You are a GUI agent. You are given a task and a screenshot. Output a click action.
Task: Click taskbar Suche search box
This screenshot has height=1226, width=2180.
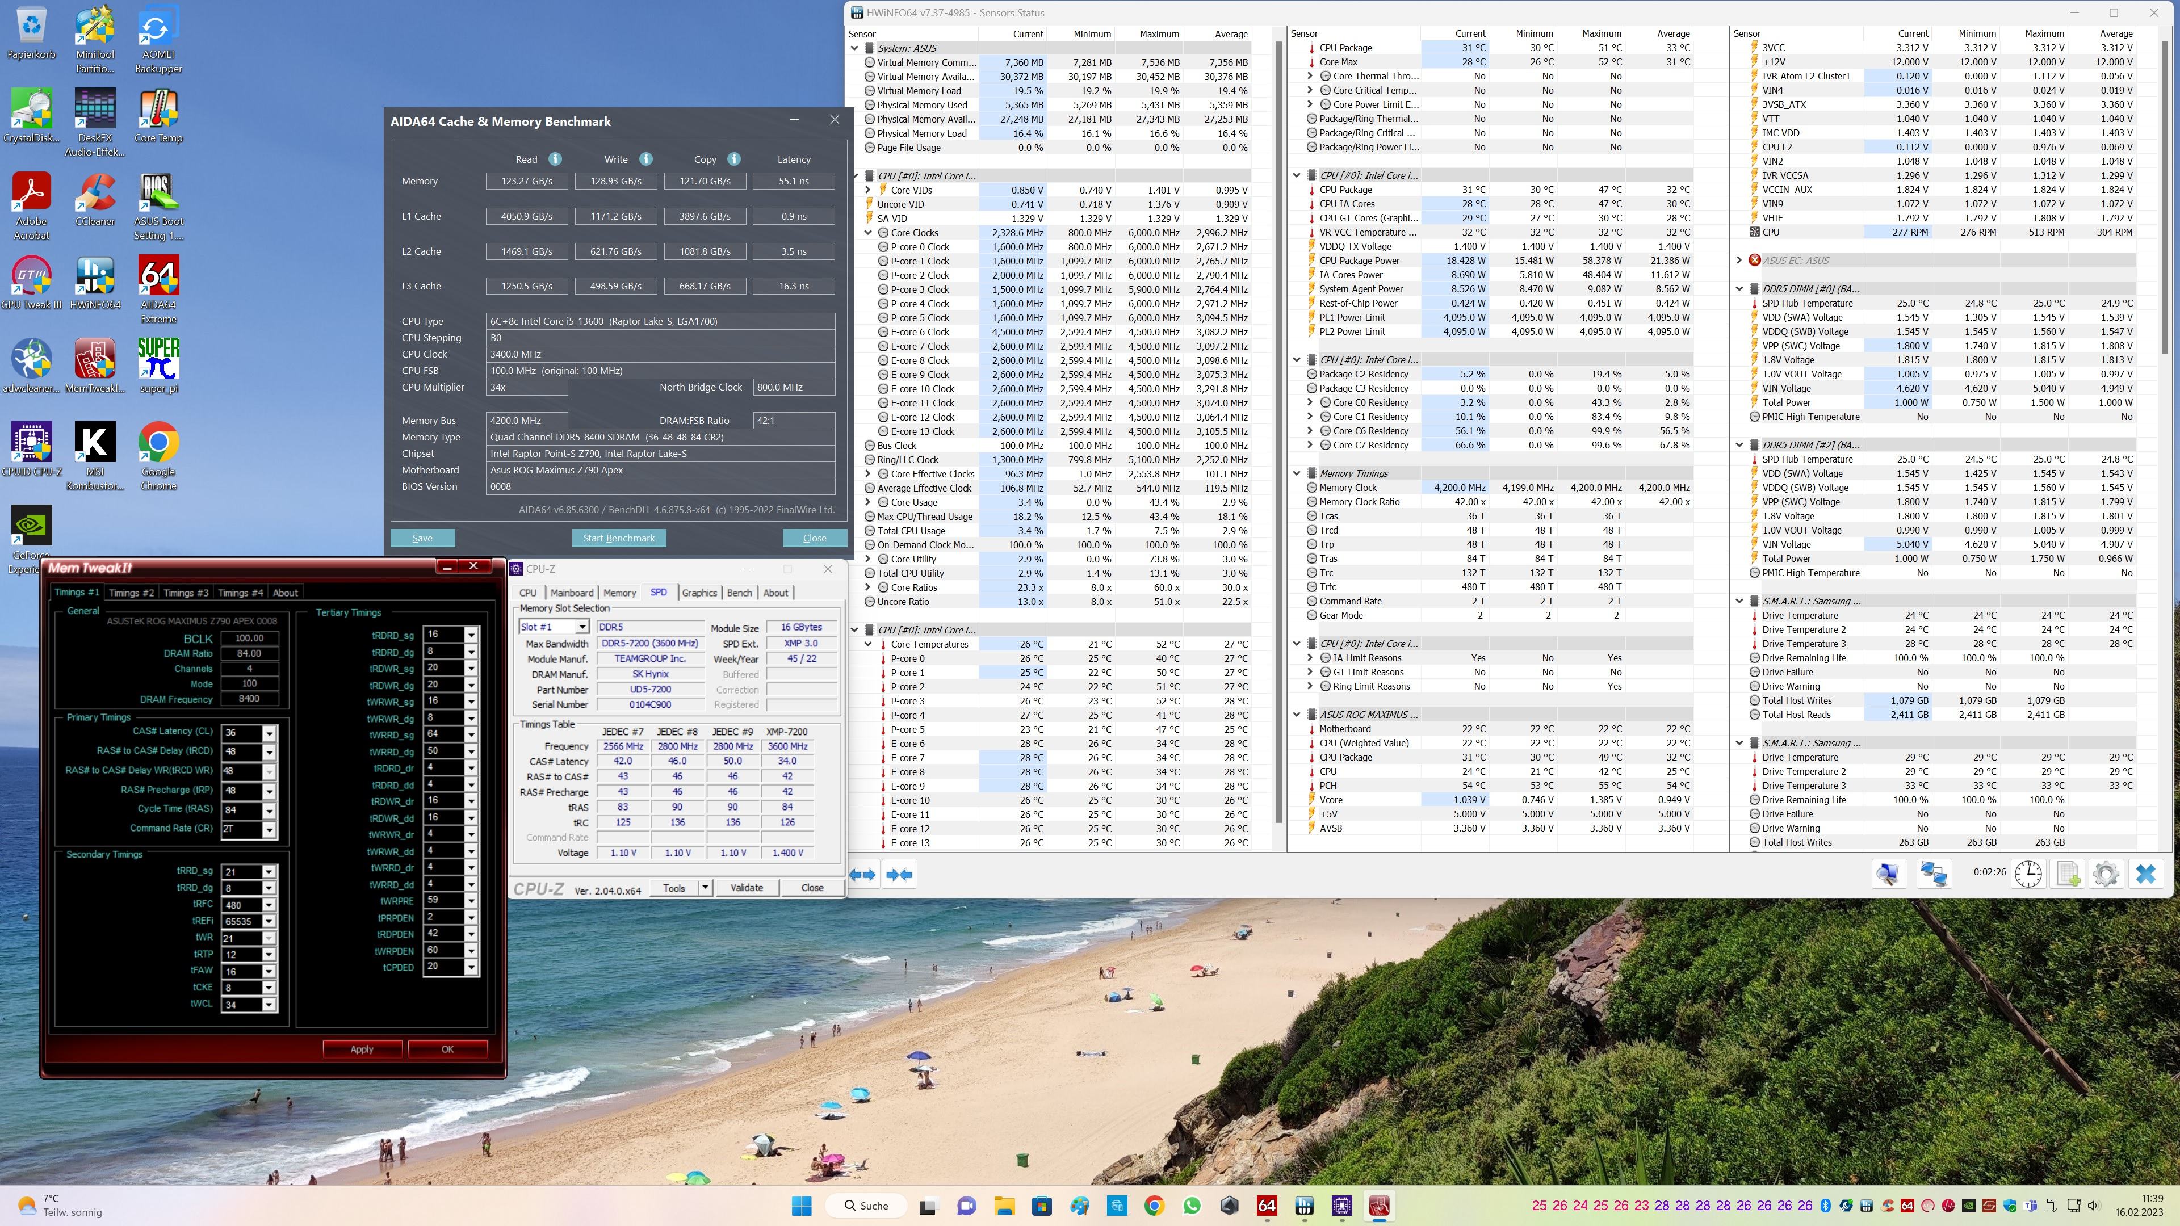[x=866, y=1206]
